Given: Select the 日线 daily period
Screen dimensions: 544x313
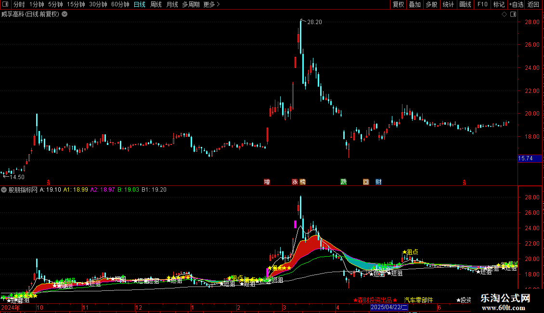Looking at the screenshot, I should pyautogui.click(x=140, y=4).
